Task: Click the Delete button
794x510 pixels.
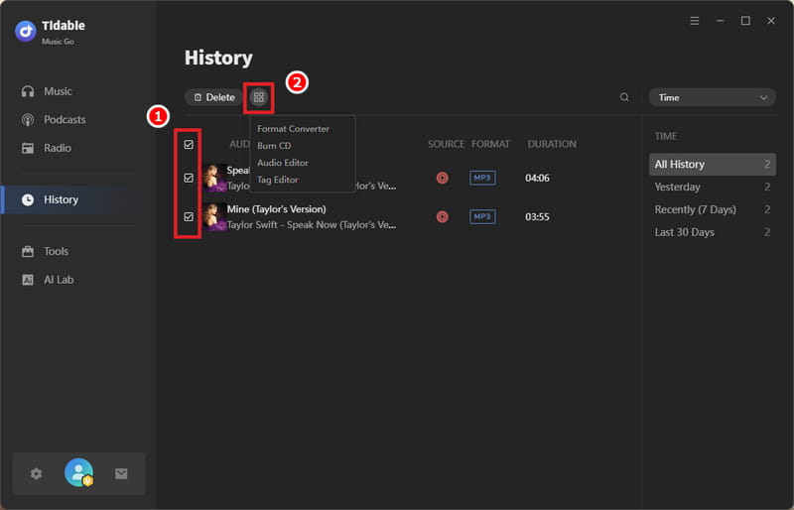Action: point(214,97)
